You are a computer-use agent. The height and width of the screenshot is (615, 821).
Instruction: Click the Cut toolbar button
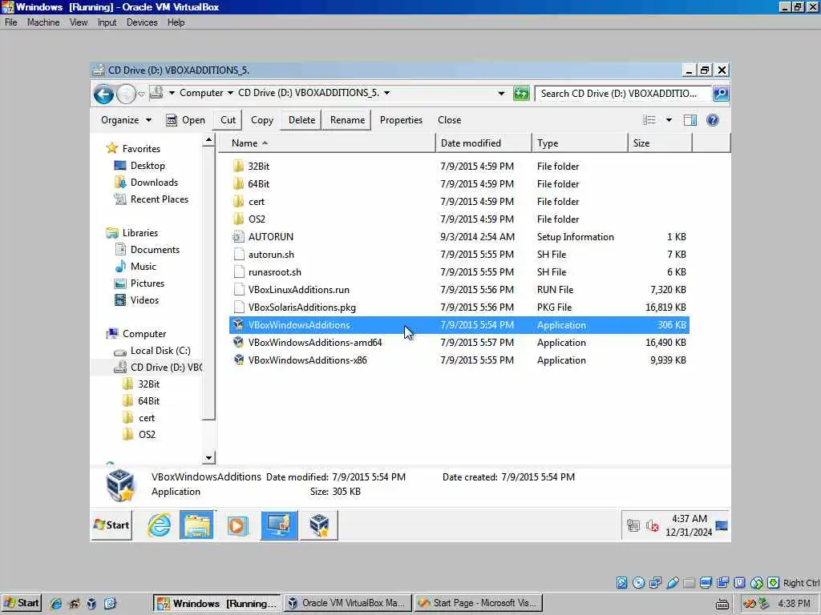[228, 120]
